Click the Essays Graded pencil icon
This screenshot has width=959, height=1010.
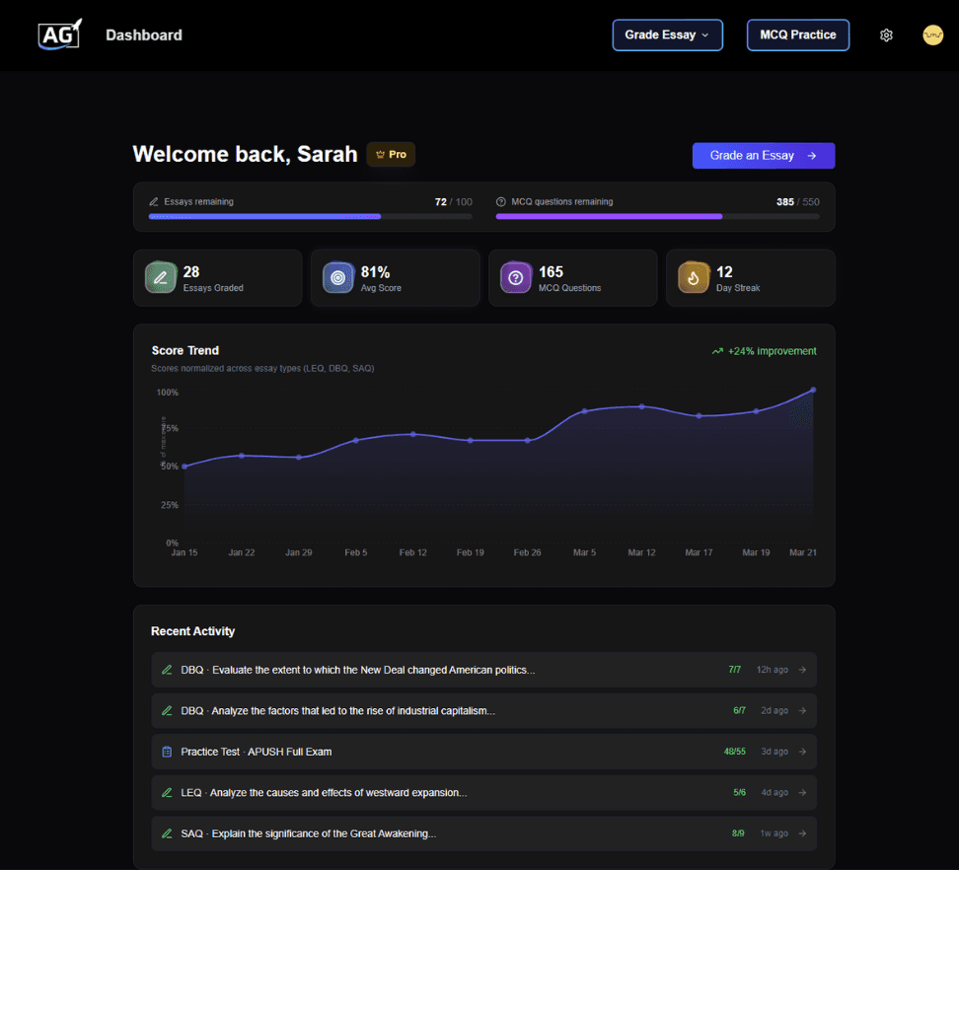point(161,278)
